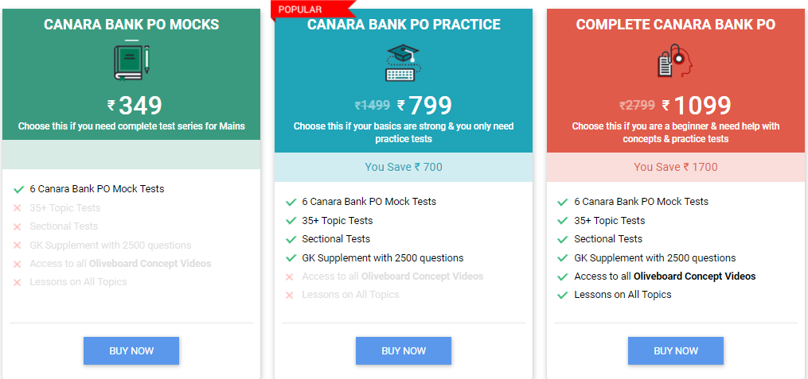This screenshot has height=379, width=808.
Task: Click the struck-through ₹2799 original price
Action: click(x=637, y=106)
